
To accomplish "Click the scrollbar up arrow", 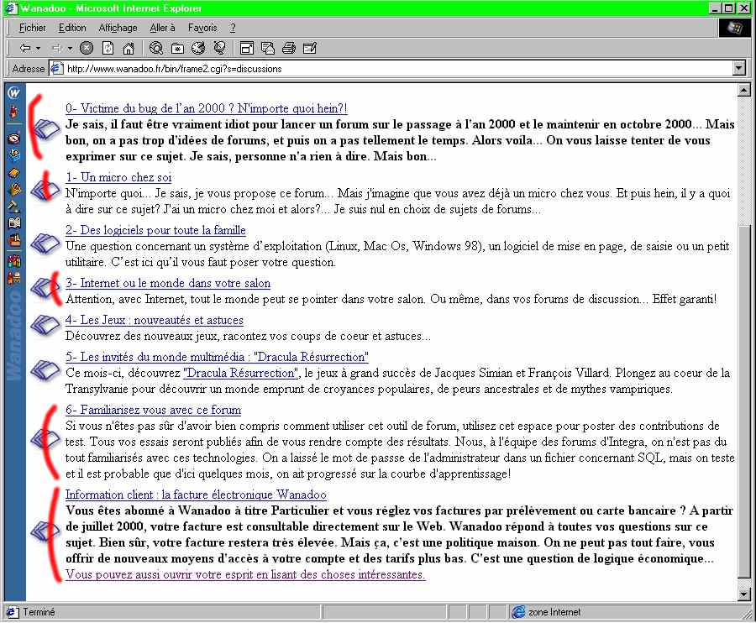I will [744, 90].
